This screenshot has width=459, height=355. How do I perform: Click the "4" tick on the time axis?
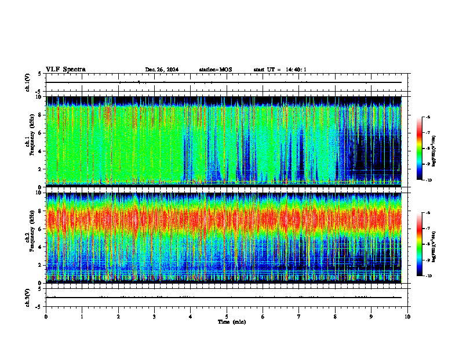pos(191,317)
